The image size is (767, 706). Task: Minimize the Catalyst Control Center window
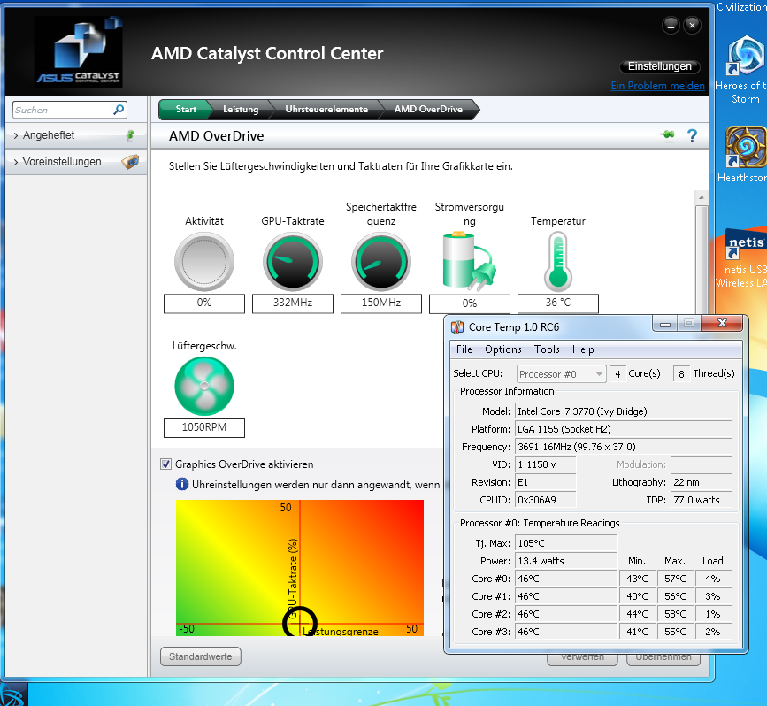tap(671, 25)
